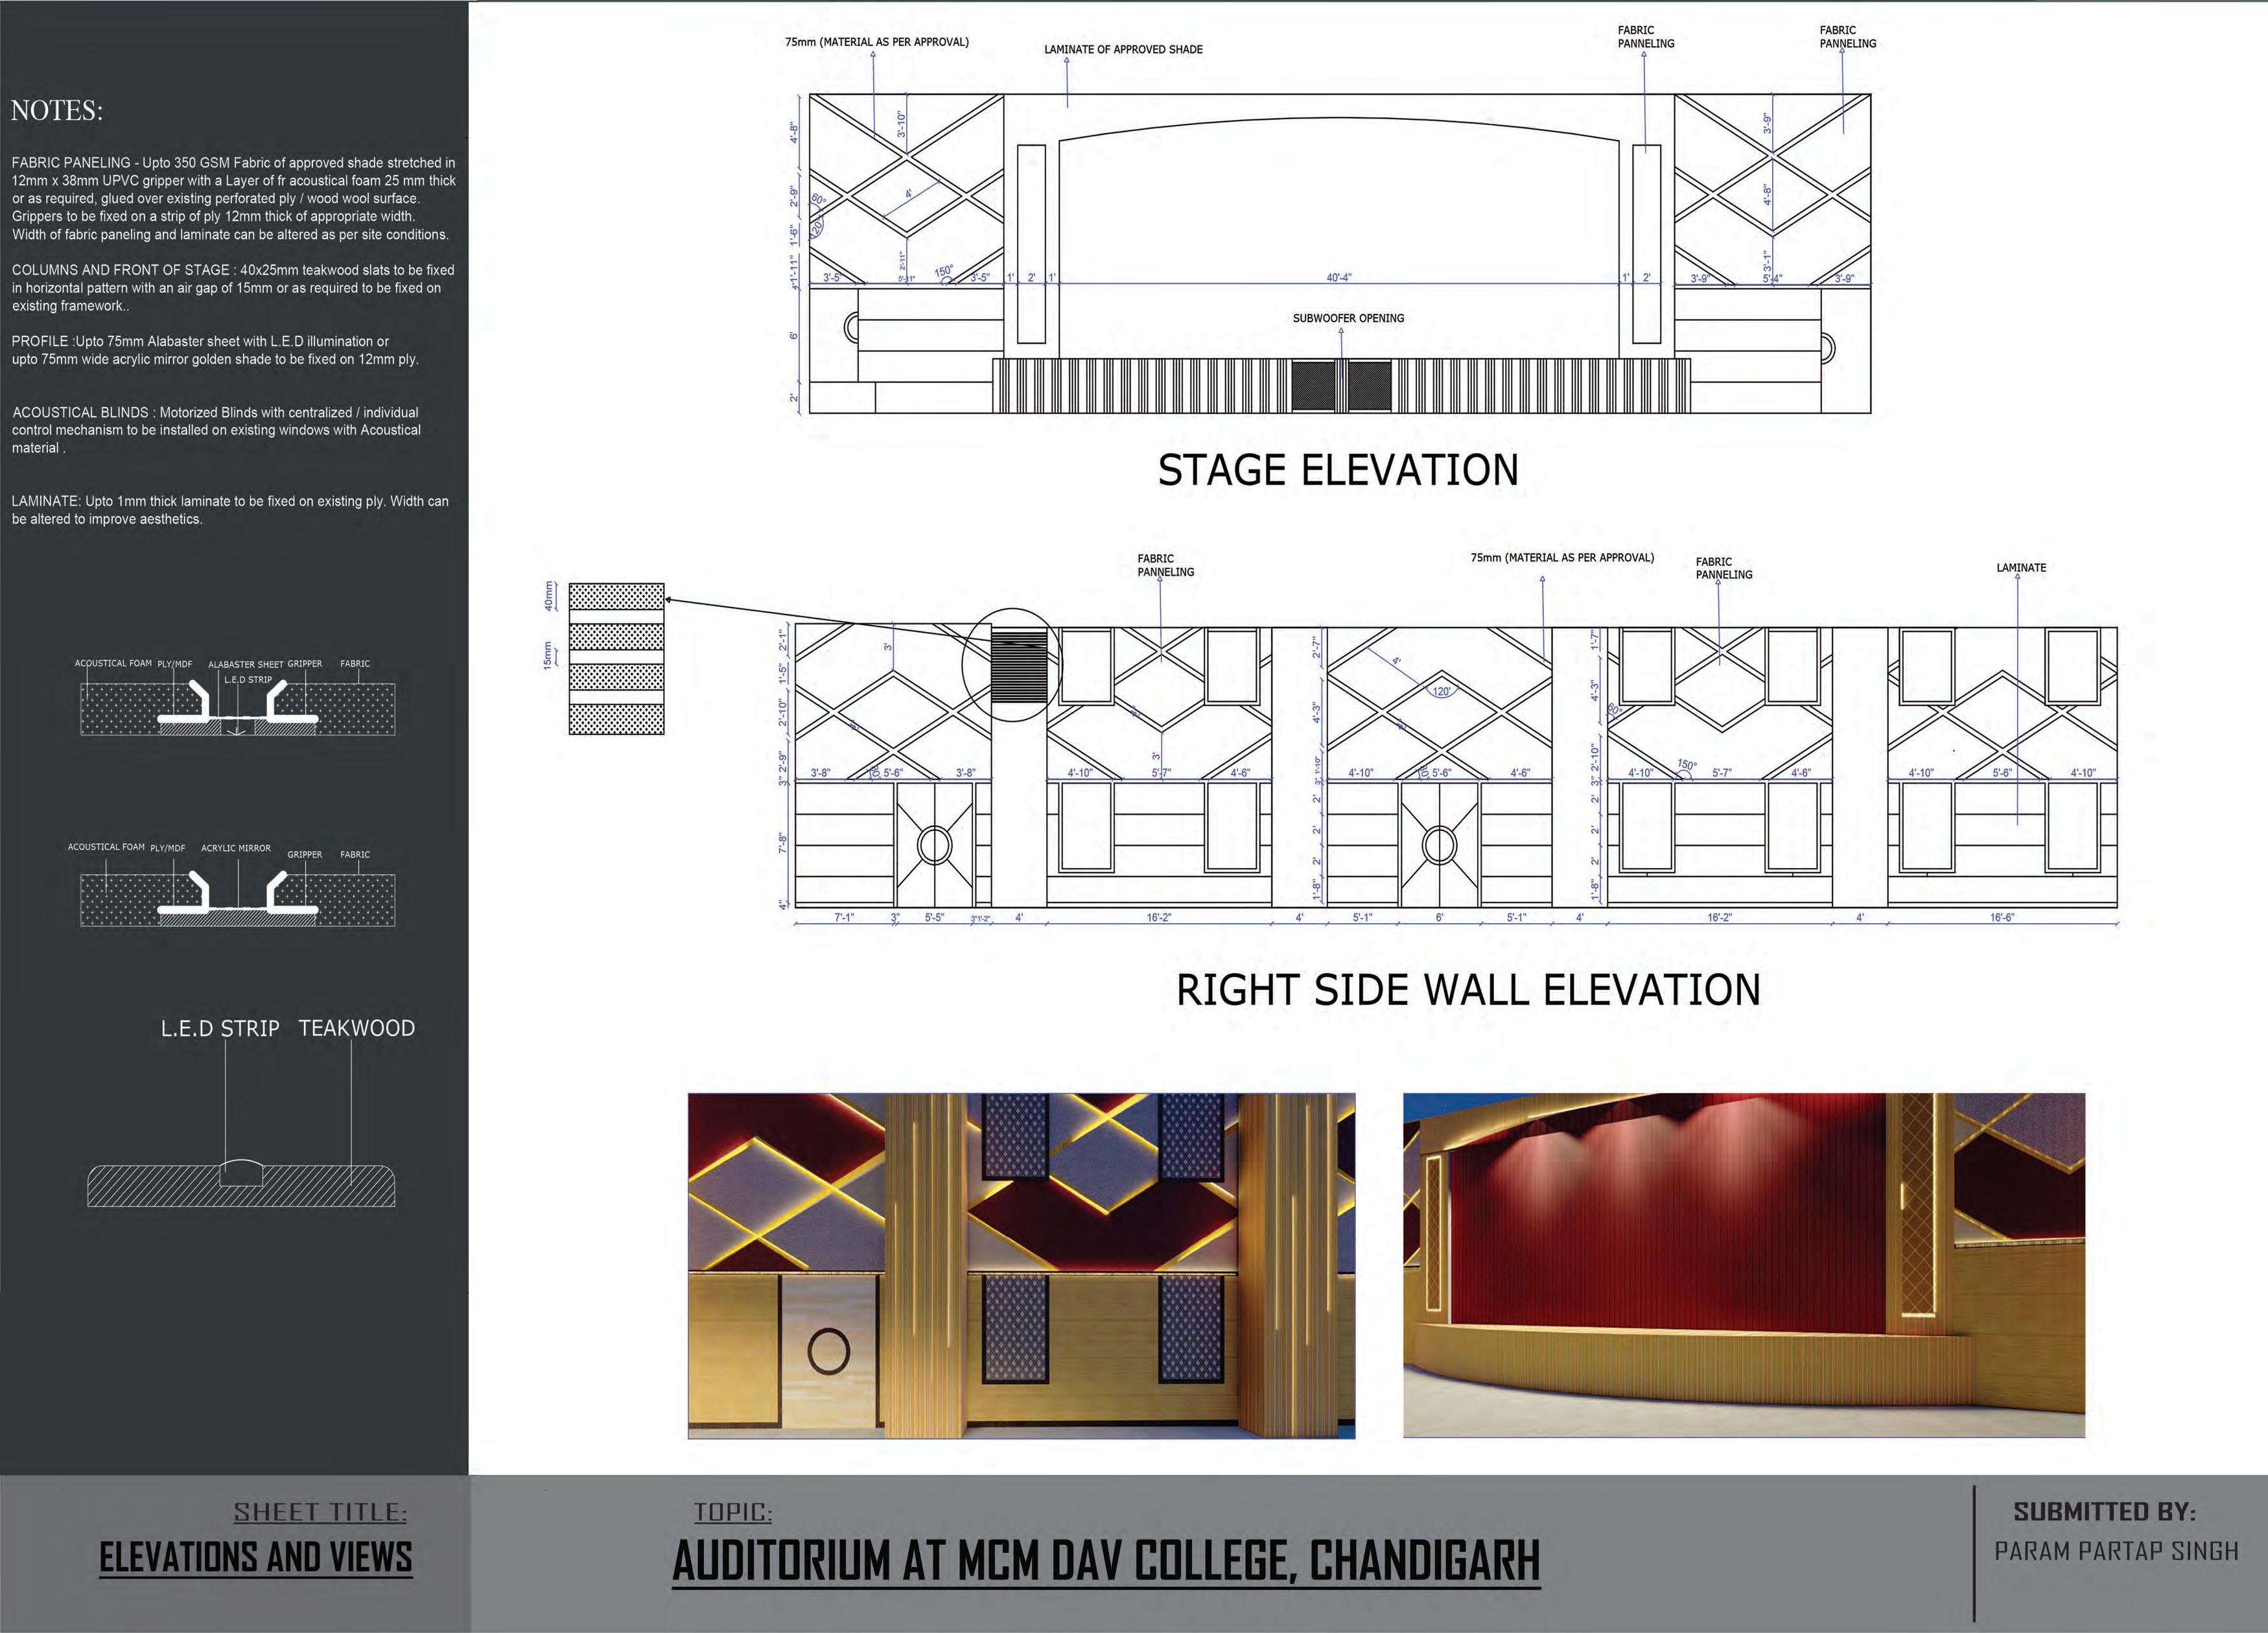2268x1633 pixels.
Task: Click the LAMINATE label on right wall elevation
Action: [2021, 568]
